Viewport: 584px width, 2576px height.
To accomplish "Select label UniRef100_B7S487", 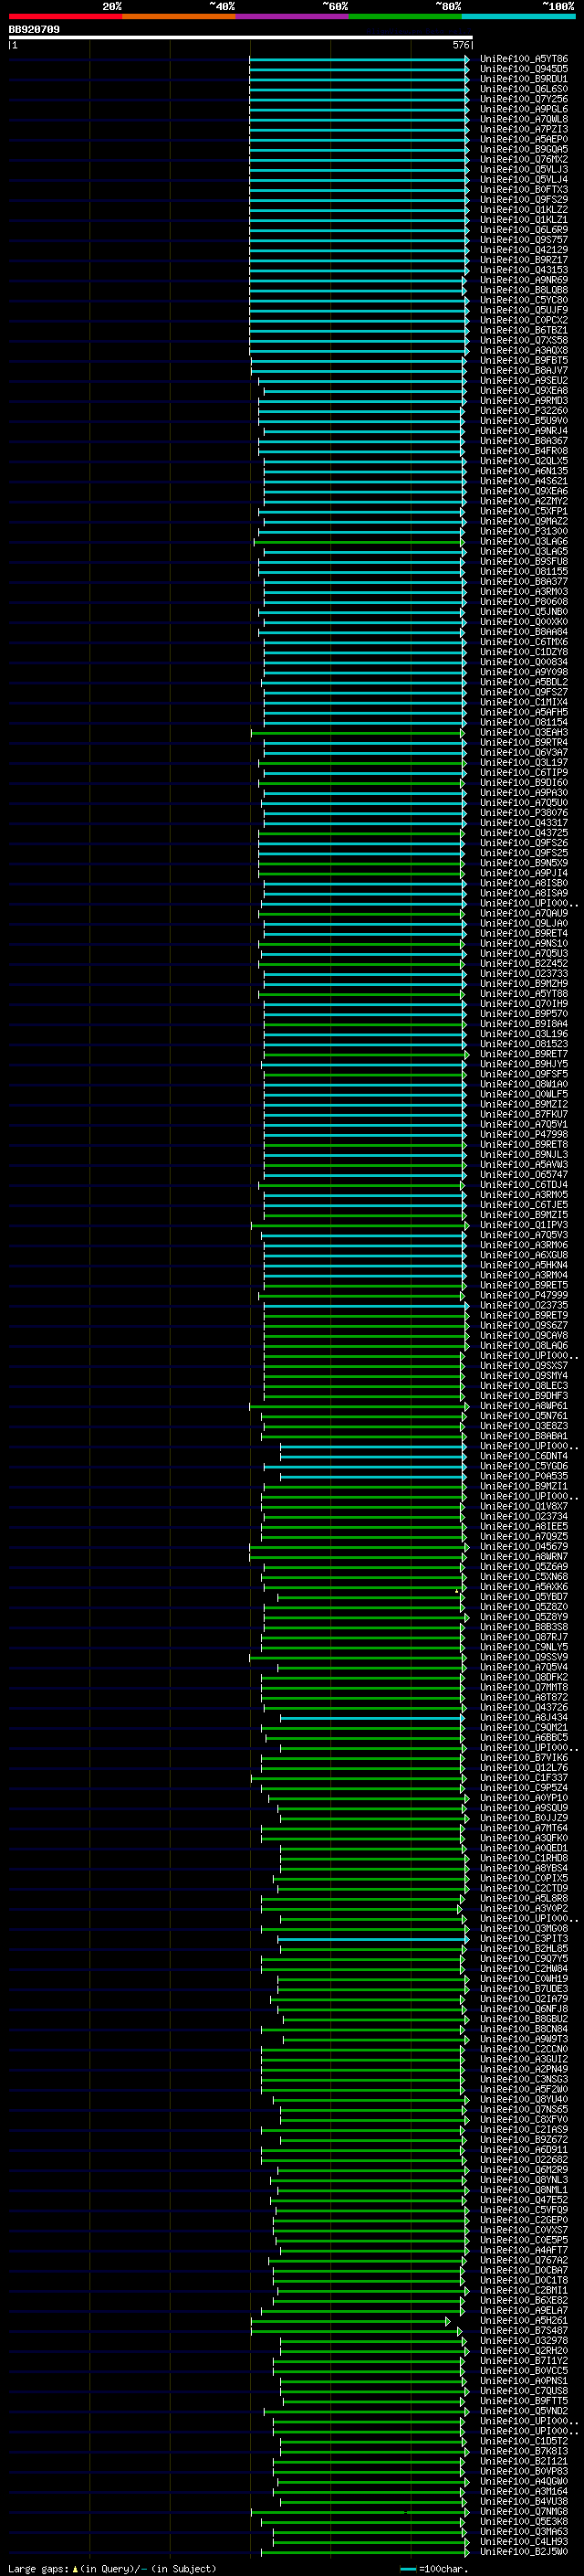I will [523, 2330].
